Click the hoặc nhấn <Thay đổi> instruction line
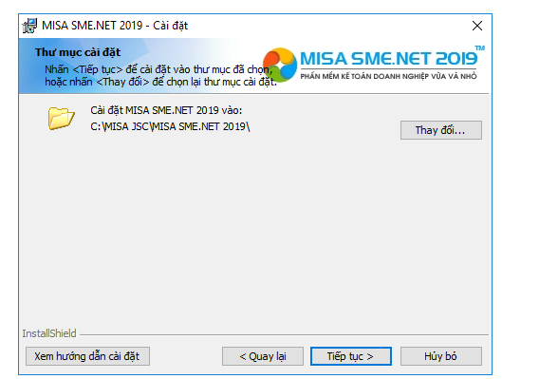The width and height of the screenshot is (558, 379). (160, 82)
